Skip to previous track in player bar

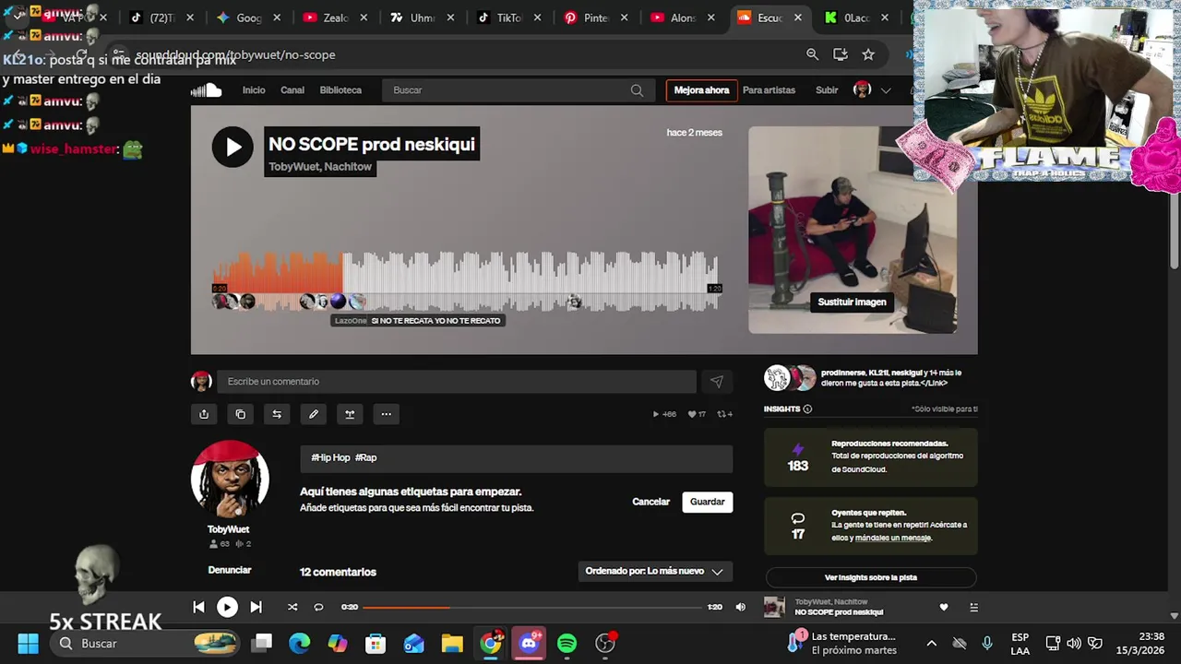[x=198, y=607]
